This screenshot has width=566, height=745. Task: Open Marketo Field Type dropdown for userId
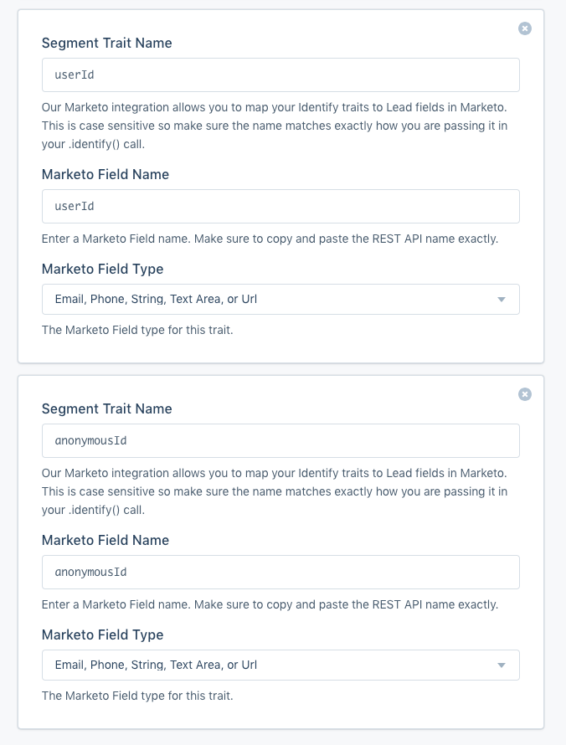pos(280,300)
